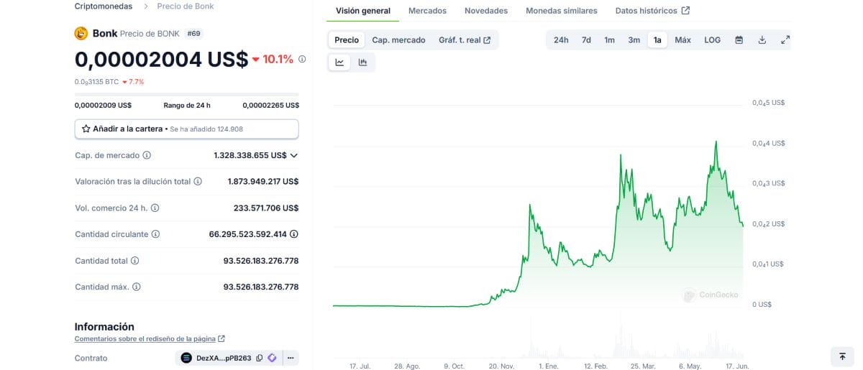Click the purple wallet icon by the contract

273,358
